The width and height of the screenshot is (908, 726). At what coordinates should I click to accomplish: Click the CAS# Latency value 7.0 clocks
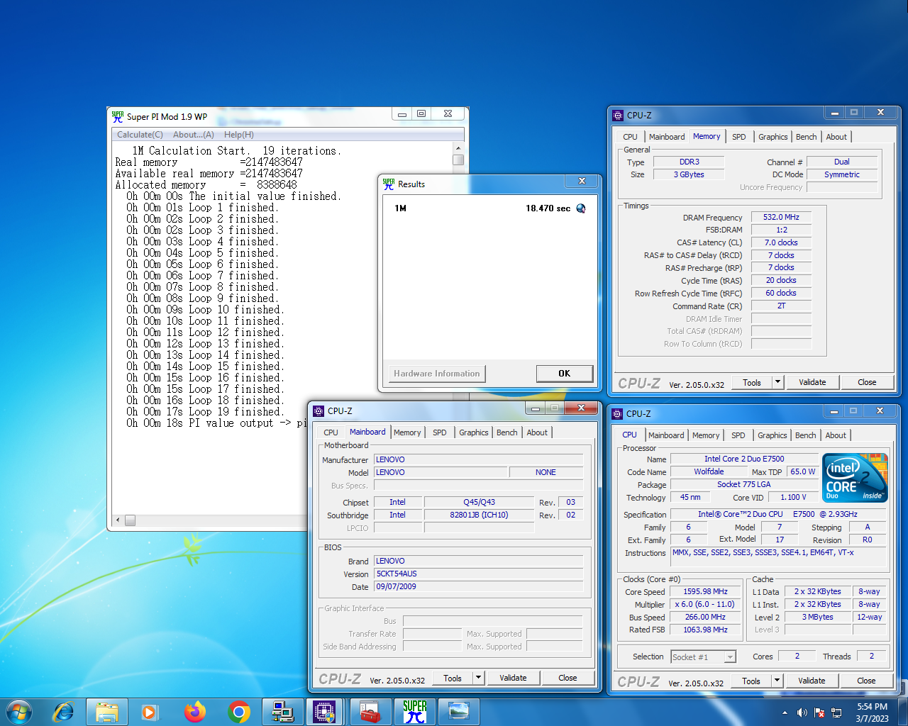coord(781,242)
